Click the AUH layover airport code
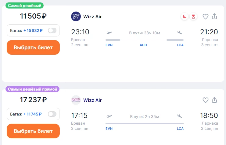 pos(143,45)
